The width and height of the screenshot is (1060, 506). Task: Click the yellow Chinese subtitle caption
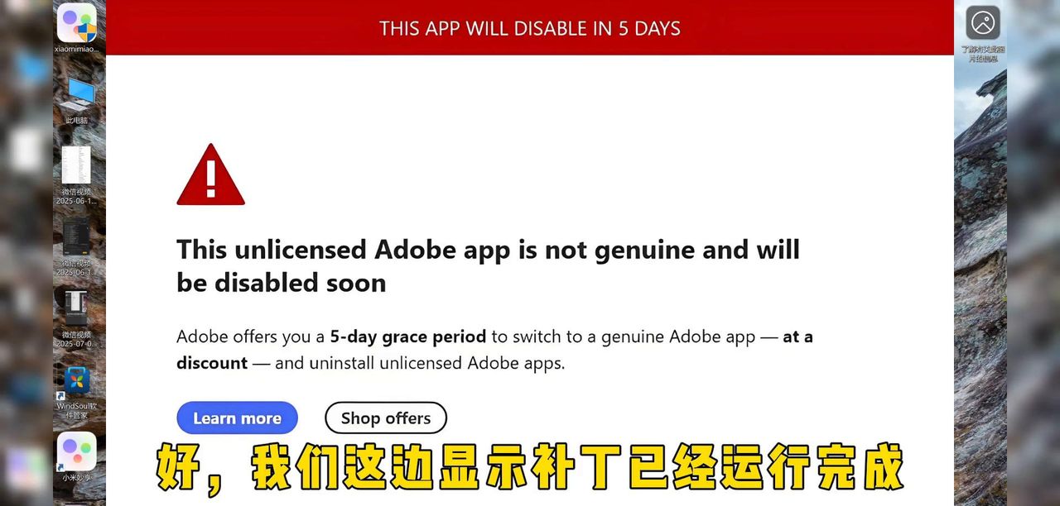pos(530,469)
